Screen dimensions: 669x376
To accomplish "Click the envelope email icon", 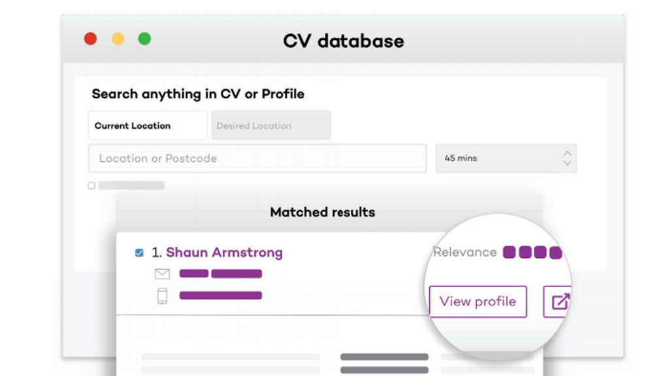I will pos(162,274).
